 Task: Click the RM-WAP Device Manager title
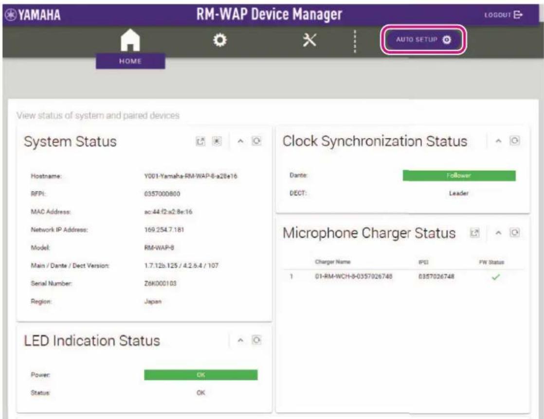click(269, 15)
